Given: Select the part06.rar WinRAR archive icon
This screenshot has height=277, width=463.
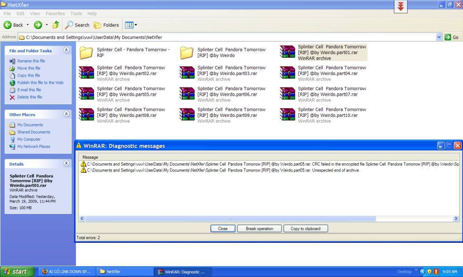Looking at the screenshot, I should pyautogui.click(x=186, y=93).
